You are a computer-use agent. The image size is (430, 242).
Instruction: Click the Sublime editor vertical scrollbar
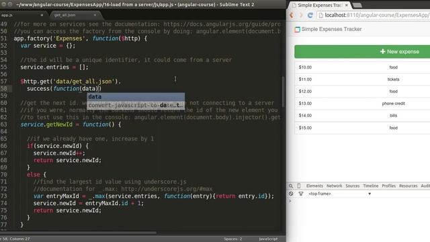(x=284, y=91)
